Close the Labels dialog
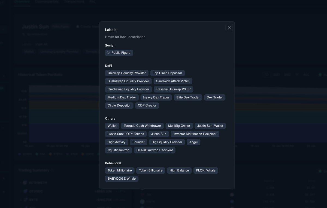The width and height of the screenshot is (327, 208). 229,28
